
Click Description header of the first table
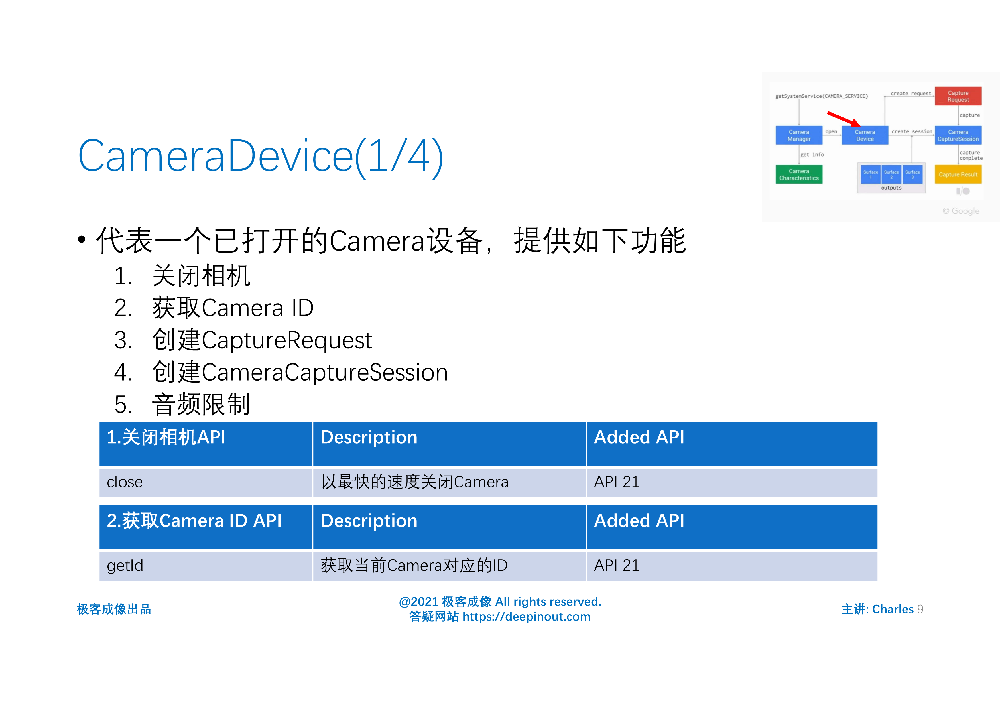pos(450,444)
